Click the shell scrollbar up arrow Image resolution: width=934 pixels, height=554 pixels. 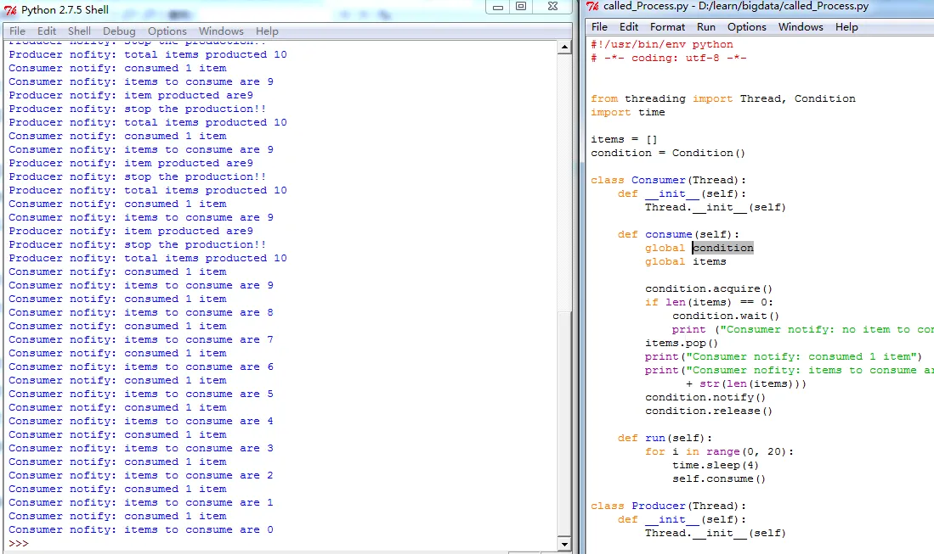pyautogui.click(x=563, y=47)
